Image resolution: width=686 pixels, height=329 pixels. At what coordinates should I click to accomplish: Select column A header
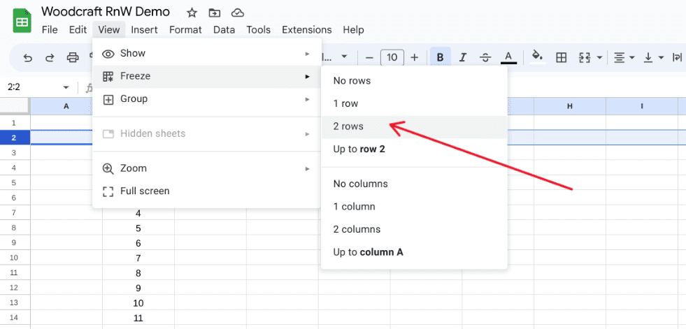66,106
